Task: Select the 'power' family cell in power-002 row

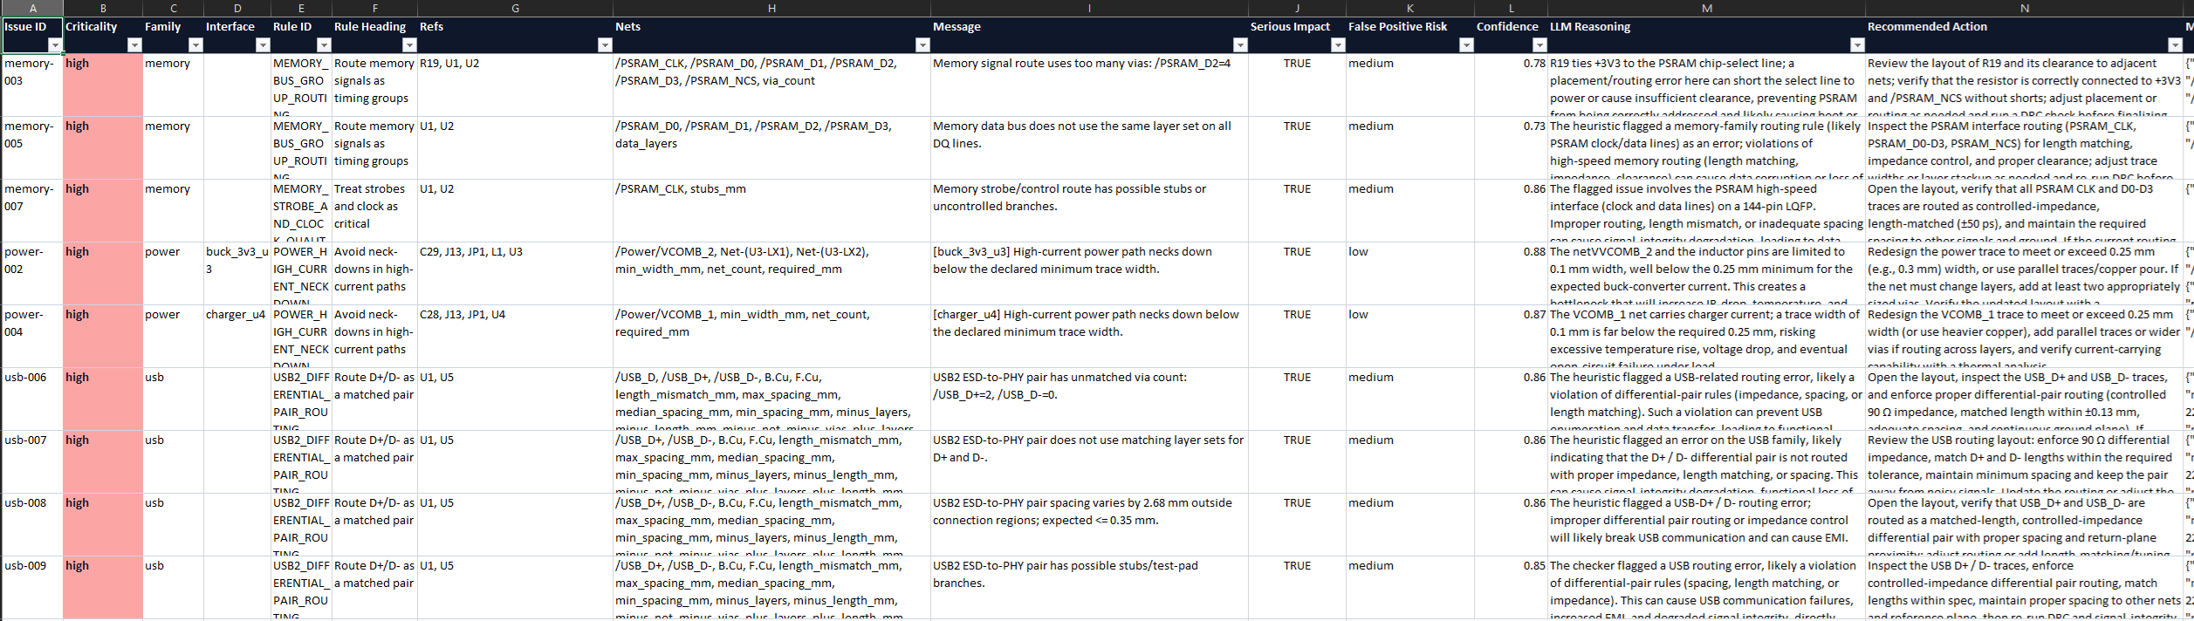Action: click(x=173, y=274)
